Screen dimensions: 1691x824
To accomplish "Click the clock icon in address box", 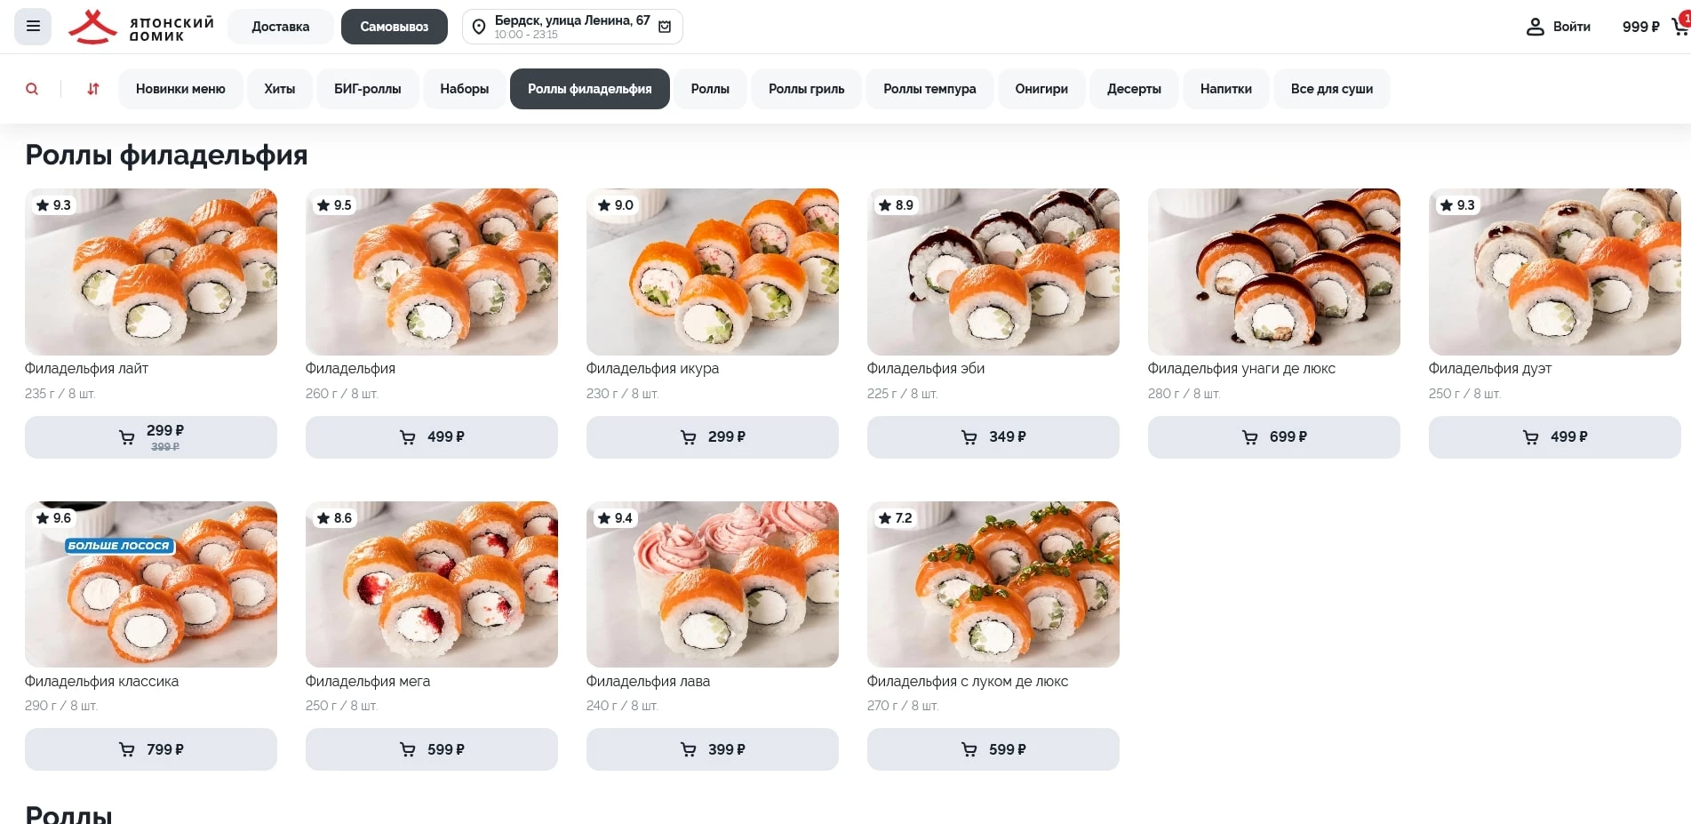I will coord(665,28).
